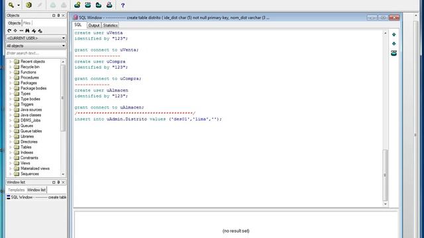Image resolution: width=424 pixels, height=238 pixels.
Task: Expand the Recycle bin node
Action: coord(11,67)
